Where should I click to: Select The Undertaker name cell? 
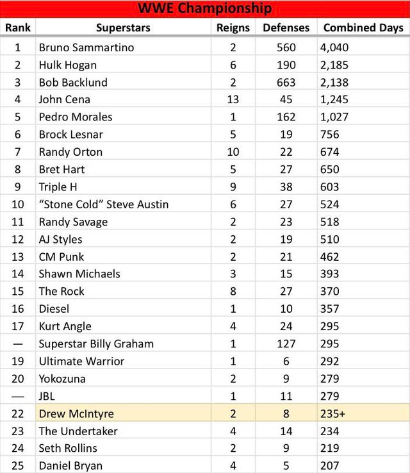pos(78,431)
